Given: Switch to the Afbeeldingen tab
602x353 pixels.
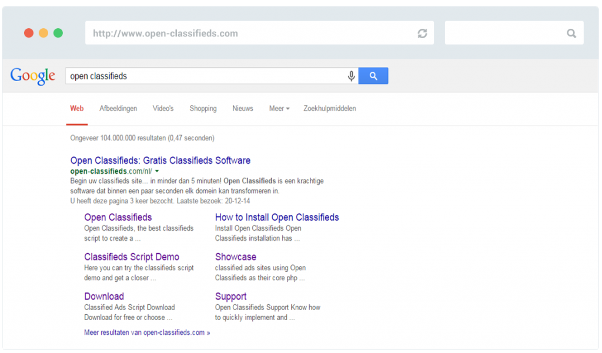Looking at the screenshot, I should 118,109.
